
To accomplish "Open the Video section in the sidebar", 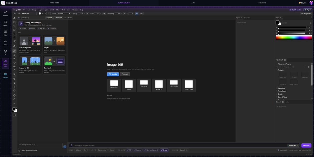I will coord(5,33).
